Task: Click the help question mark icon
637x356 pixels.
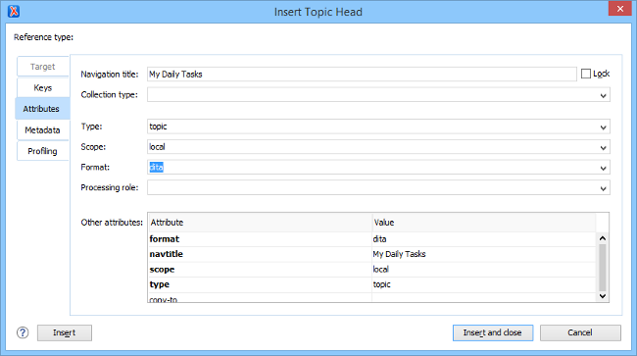Action: pos(23,332)
